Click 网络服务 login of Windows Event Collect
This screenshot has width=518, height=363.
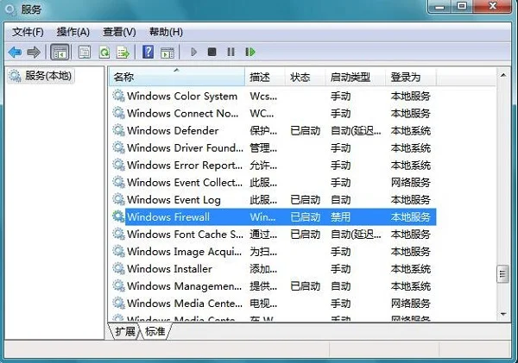click(411, 182)
